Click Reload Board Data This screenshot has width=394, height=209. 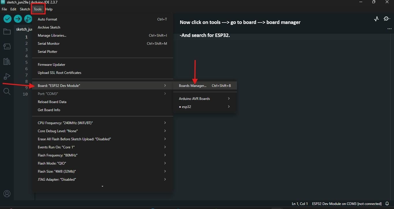pos(102,102)
